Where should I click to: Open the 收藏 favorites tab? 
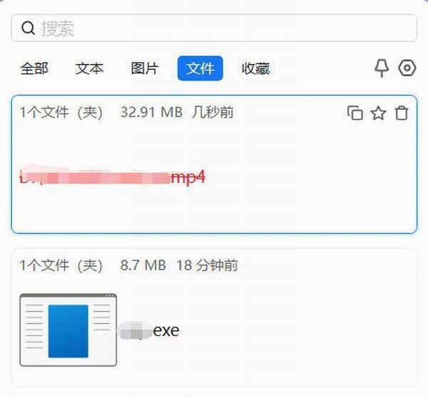click(x=255, y=68)
